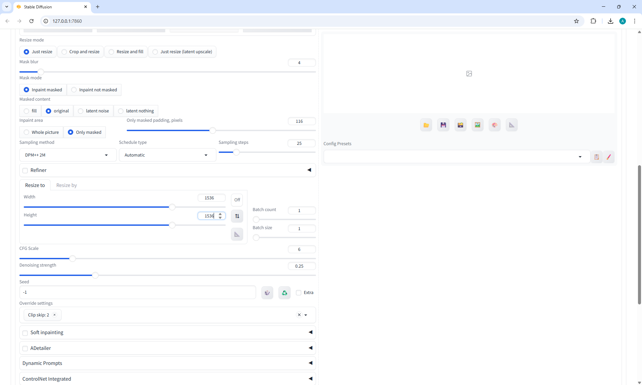This screenshot has width=642, height=385.
Task: Click the Denoising strength slider handle
Action: 95,275
